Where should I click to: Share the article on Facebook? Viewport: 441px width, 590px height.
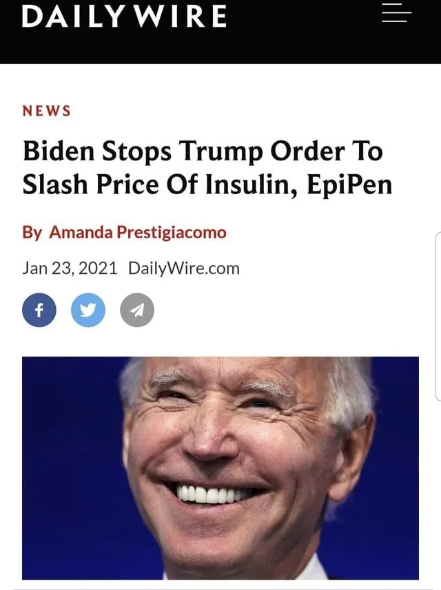point(39,310)
